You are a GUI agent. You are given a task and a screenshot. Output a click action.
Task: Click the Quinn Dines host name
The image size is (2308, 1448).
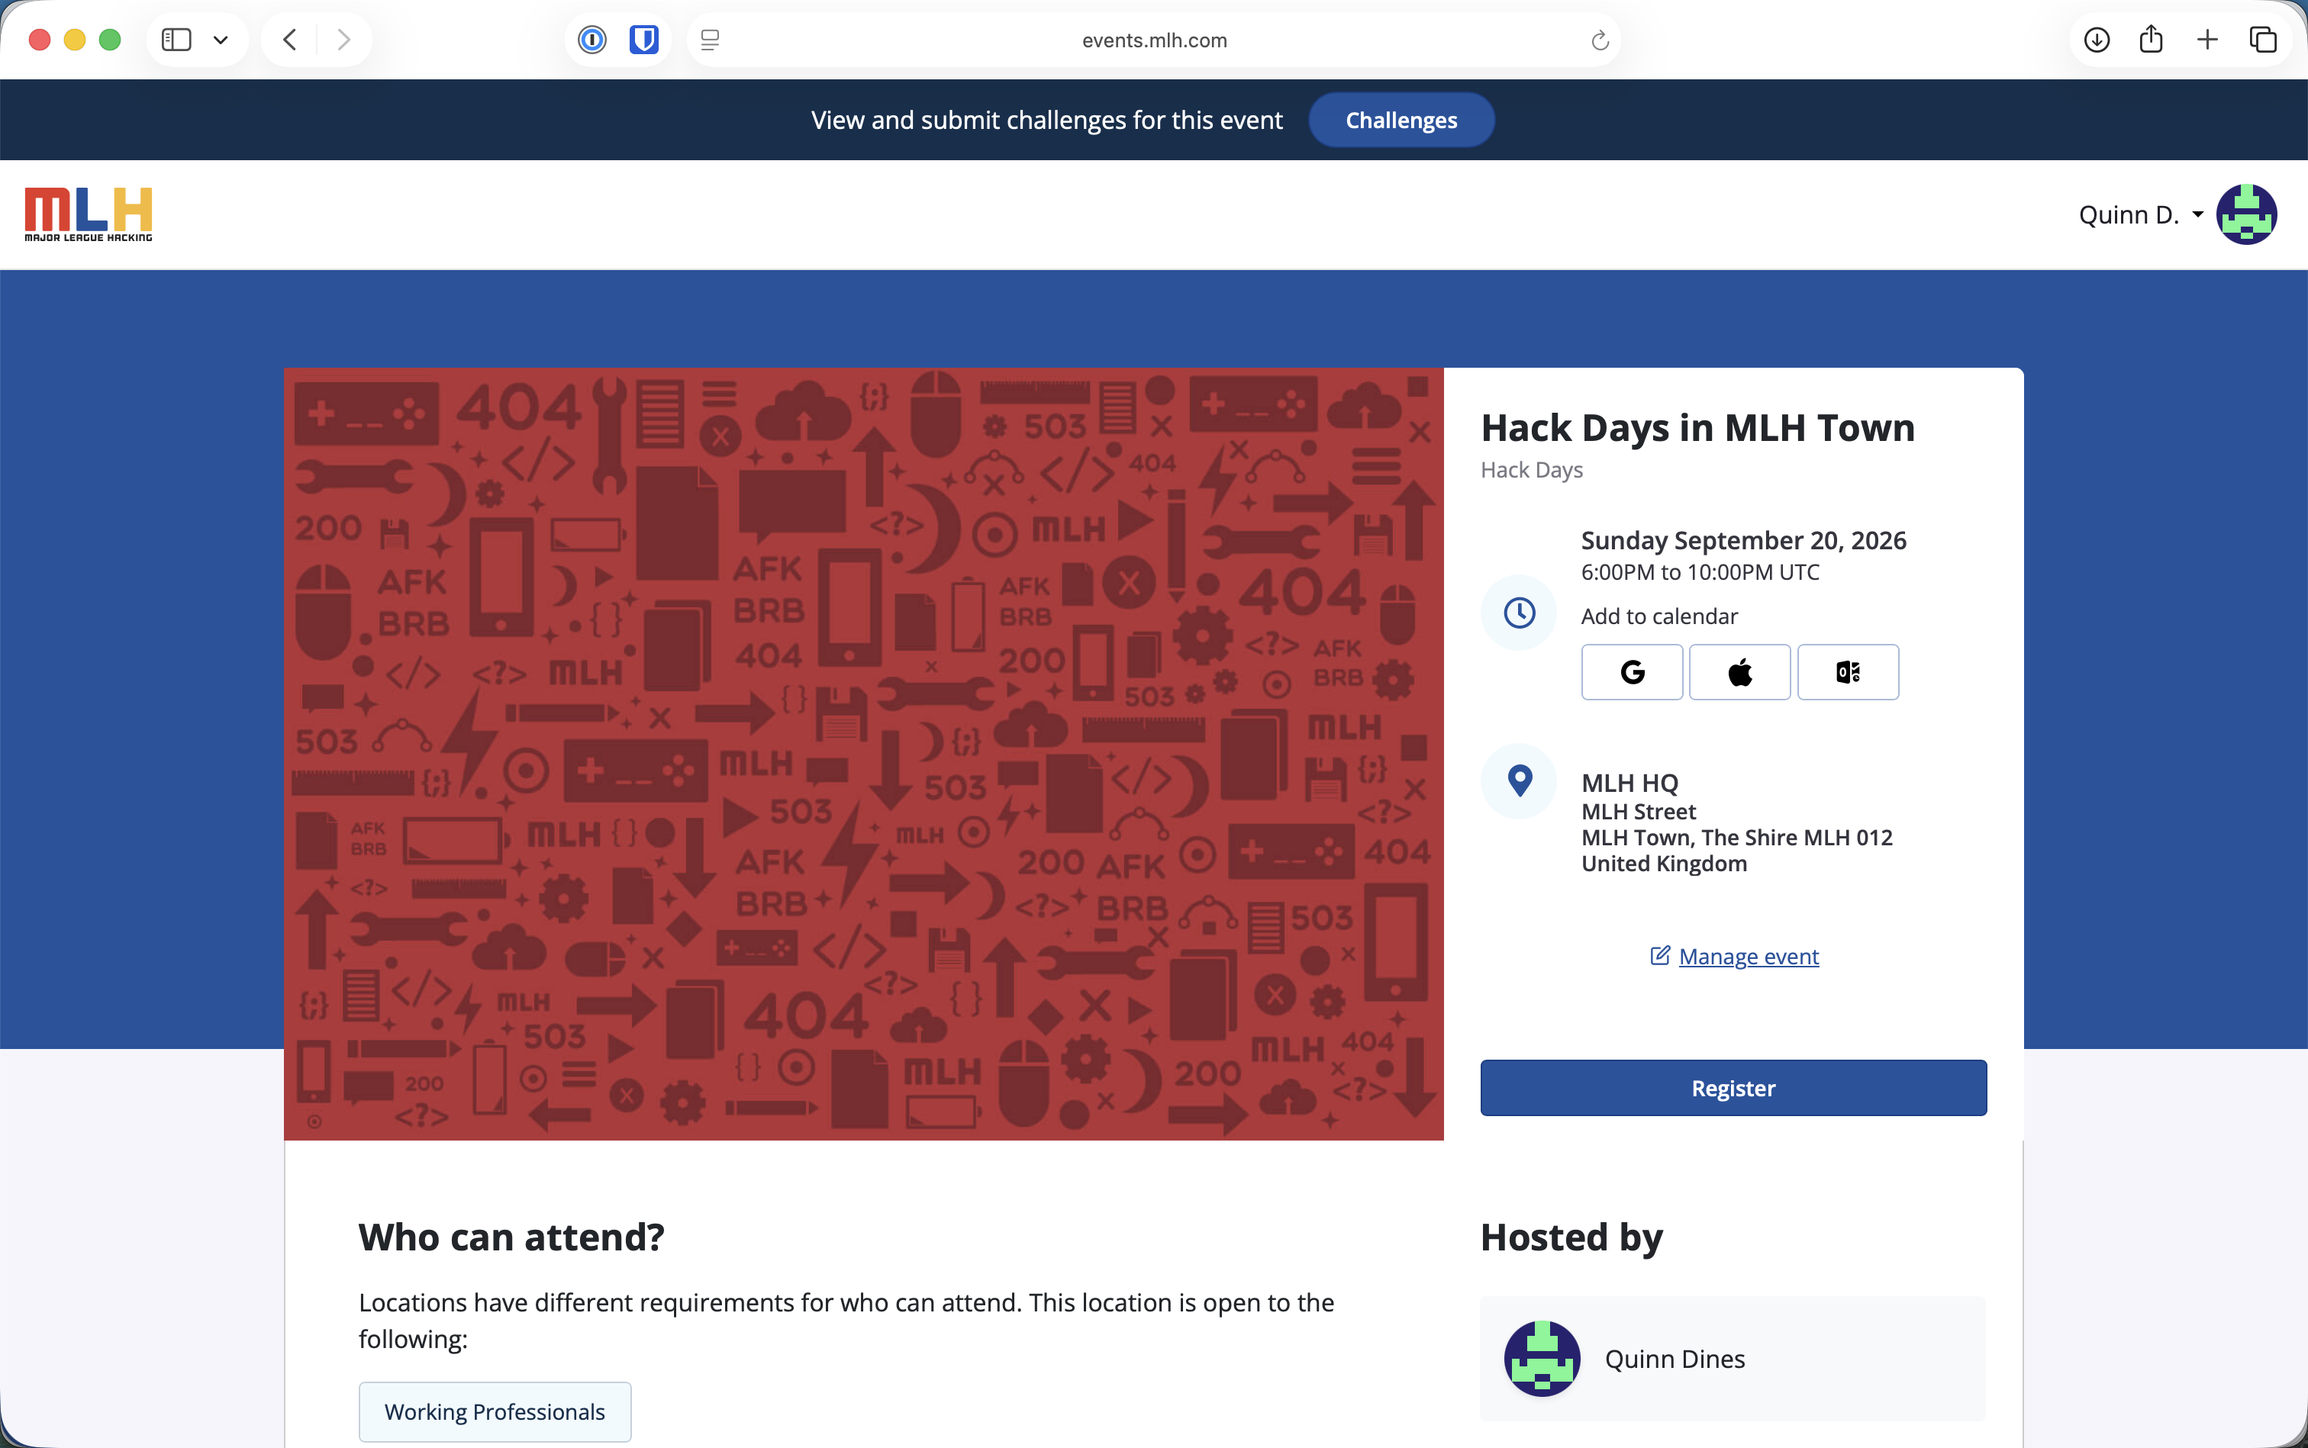pos(1675,1359)
